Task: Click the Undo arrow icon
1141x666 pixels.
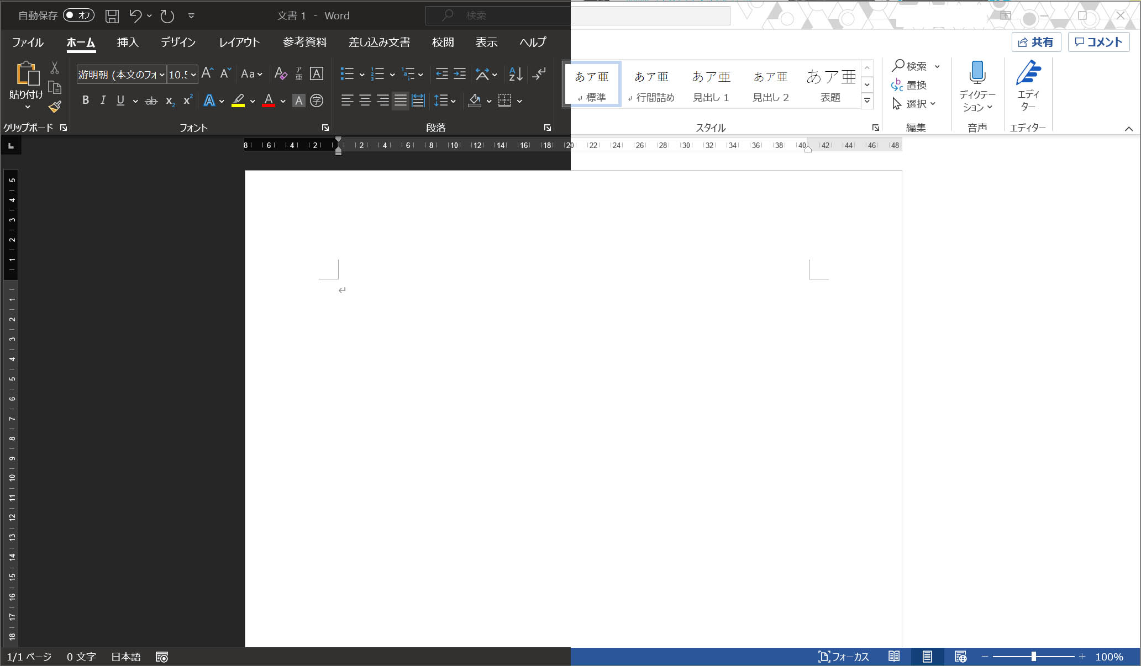Action: 135,16
